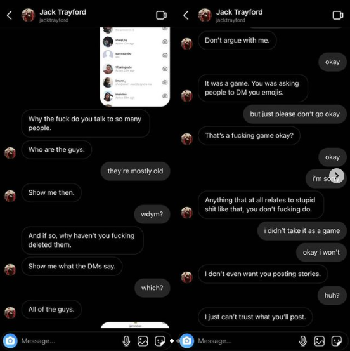Tap the "Don't argue with me." message bubble
This screenshot has width=350, height=351.
pos(237,40)
